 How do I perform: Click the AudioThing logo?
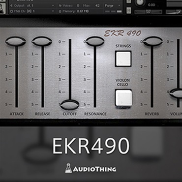pos(91,168)
